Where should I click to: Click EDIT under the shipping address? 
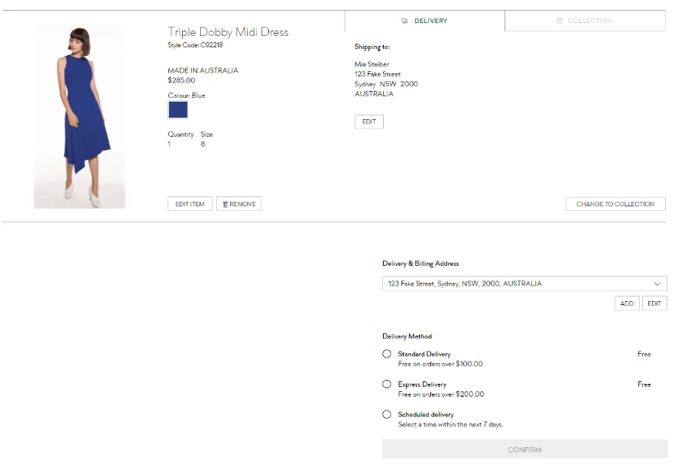click(369, 122)
